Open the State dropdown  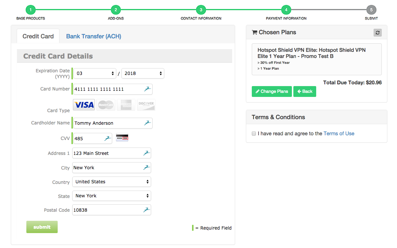112,196
